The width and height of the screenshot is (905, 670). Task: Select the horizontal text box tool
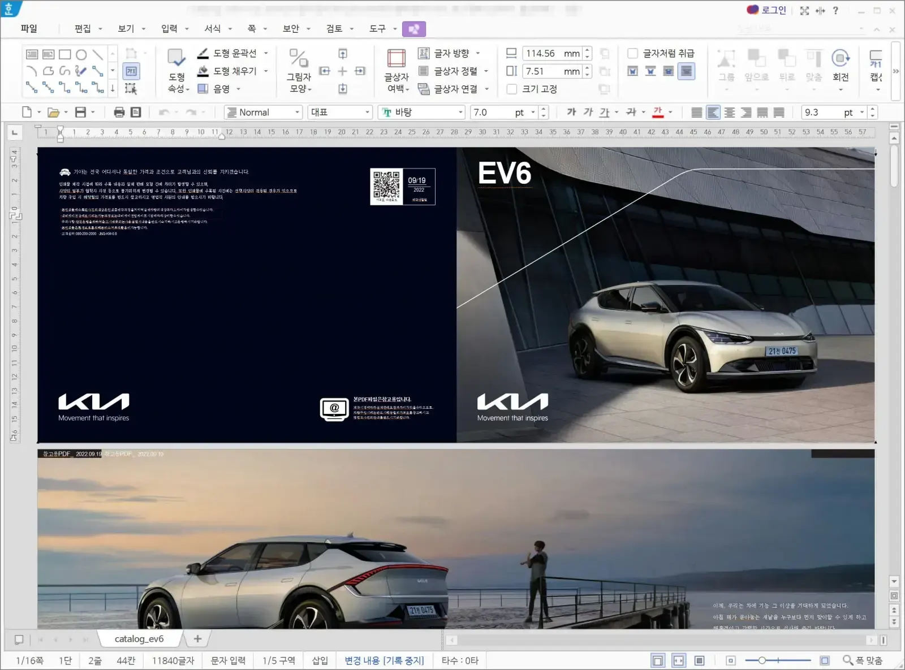[x=32, y=54]
